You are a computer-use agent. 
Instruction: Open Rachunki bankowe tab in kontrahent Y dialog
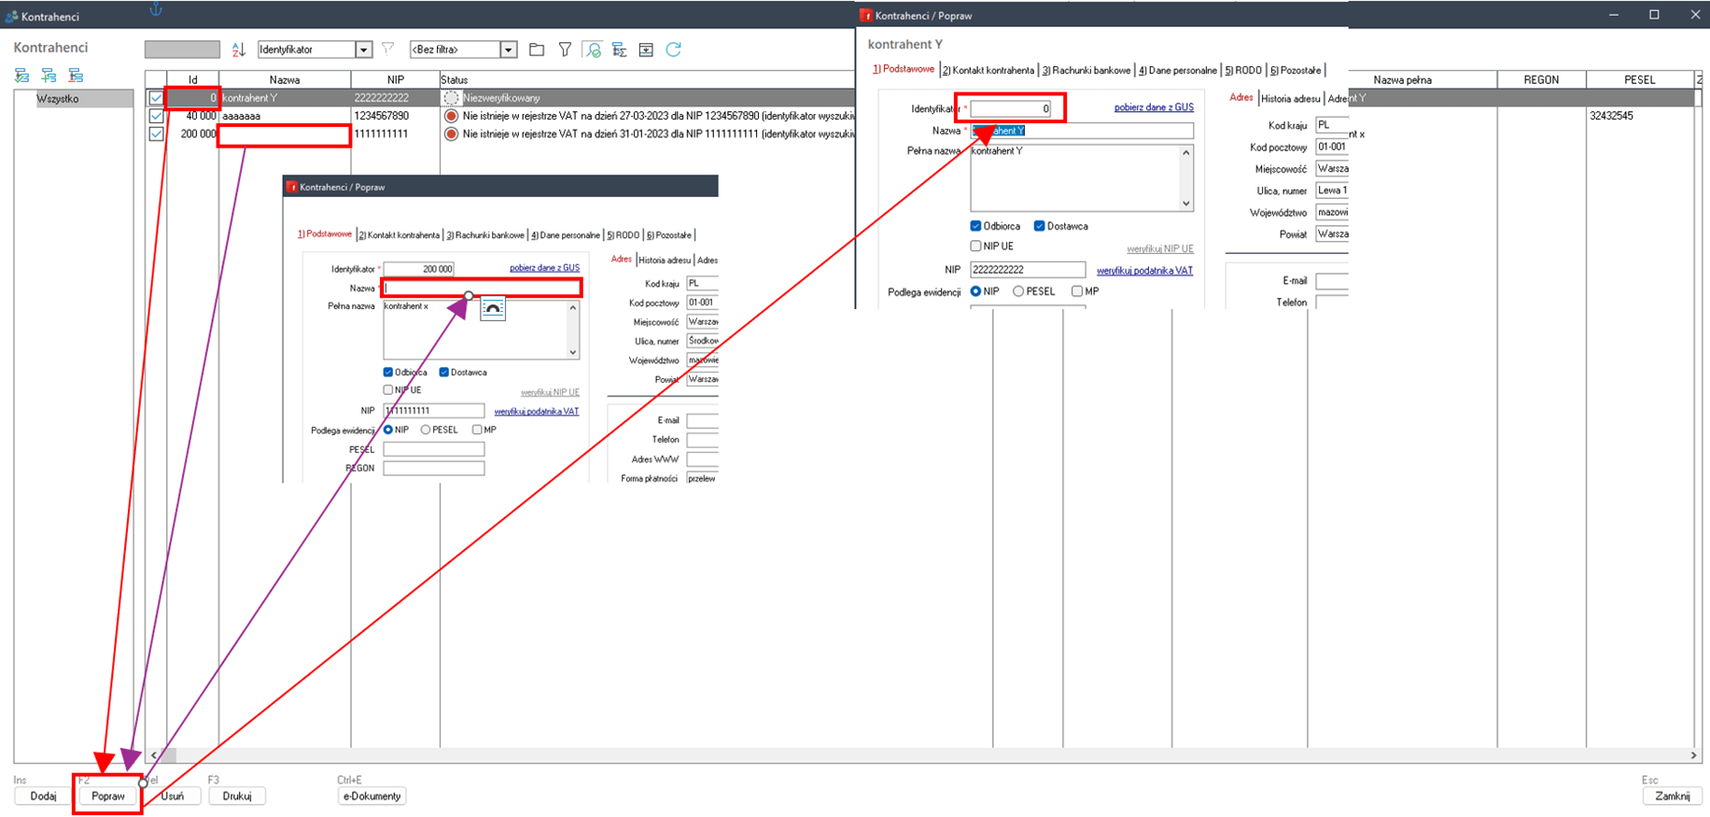click(x=1086, y=70)
